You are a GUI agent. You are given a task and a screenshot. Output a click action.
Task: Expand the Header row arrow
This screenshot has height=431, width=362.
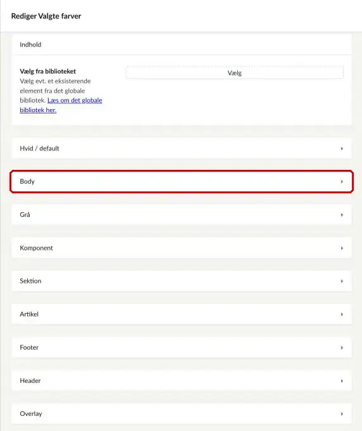click(x=342, y=381)
